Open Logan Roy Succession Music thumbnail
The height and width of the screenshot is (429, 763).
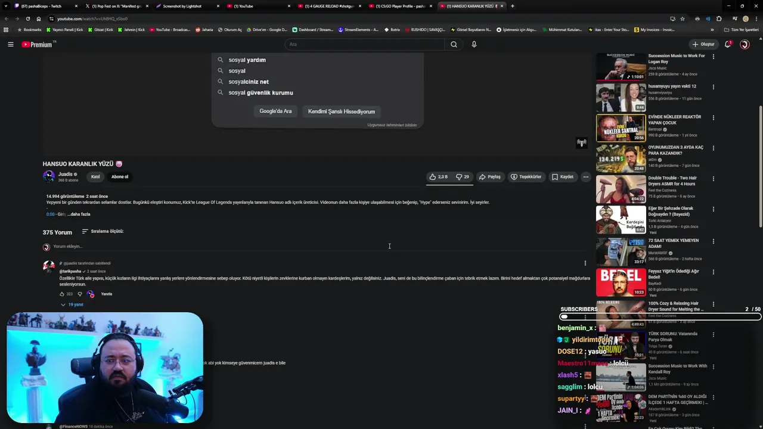[x=621, y=67]
